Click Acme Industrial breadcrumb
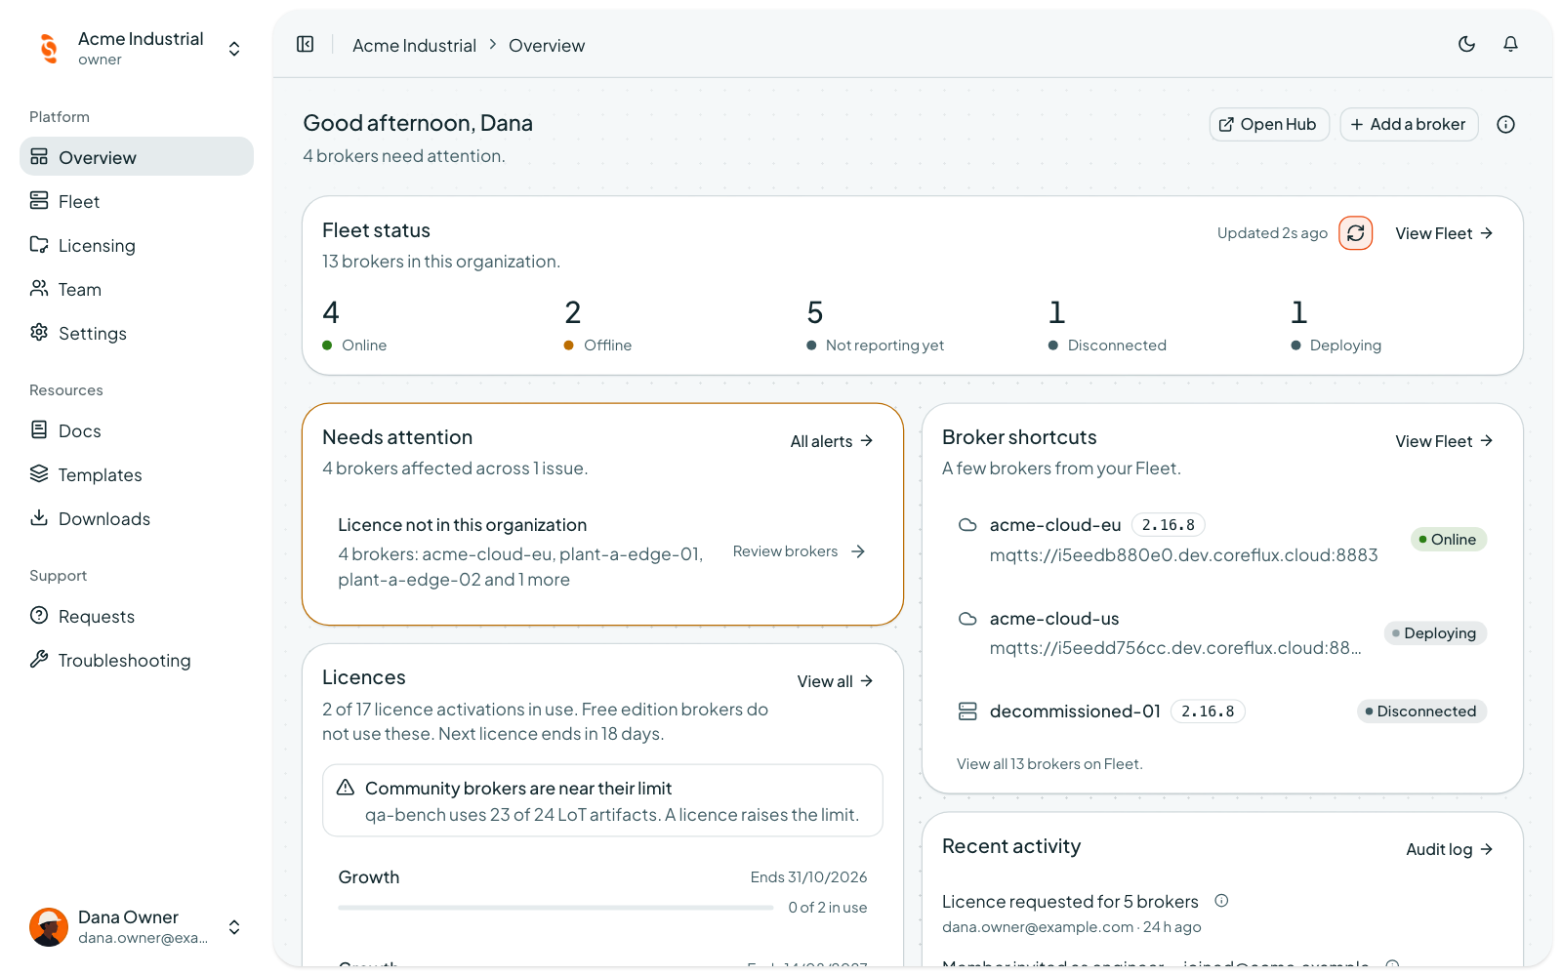Screen dimensions: 1562x976 pos(414,45)
